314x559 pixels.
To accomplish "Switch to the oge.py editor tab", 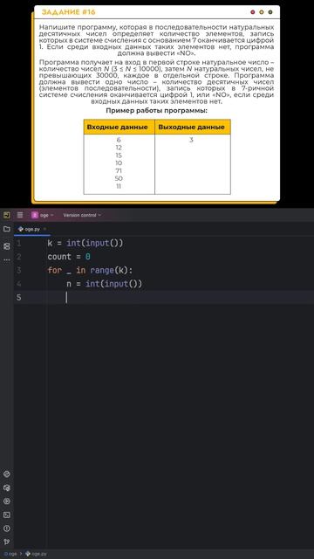I will [x=31, y=229].
